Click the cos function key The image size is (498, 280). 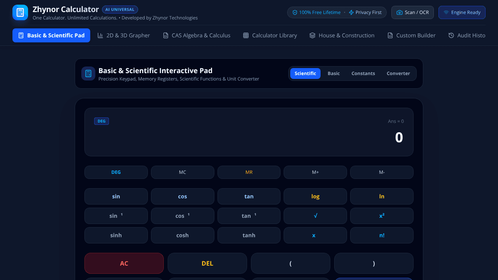tap(182, 196)
